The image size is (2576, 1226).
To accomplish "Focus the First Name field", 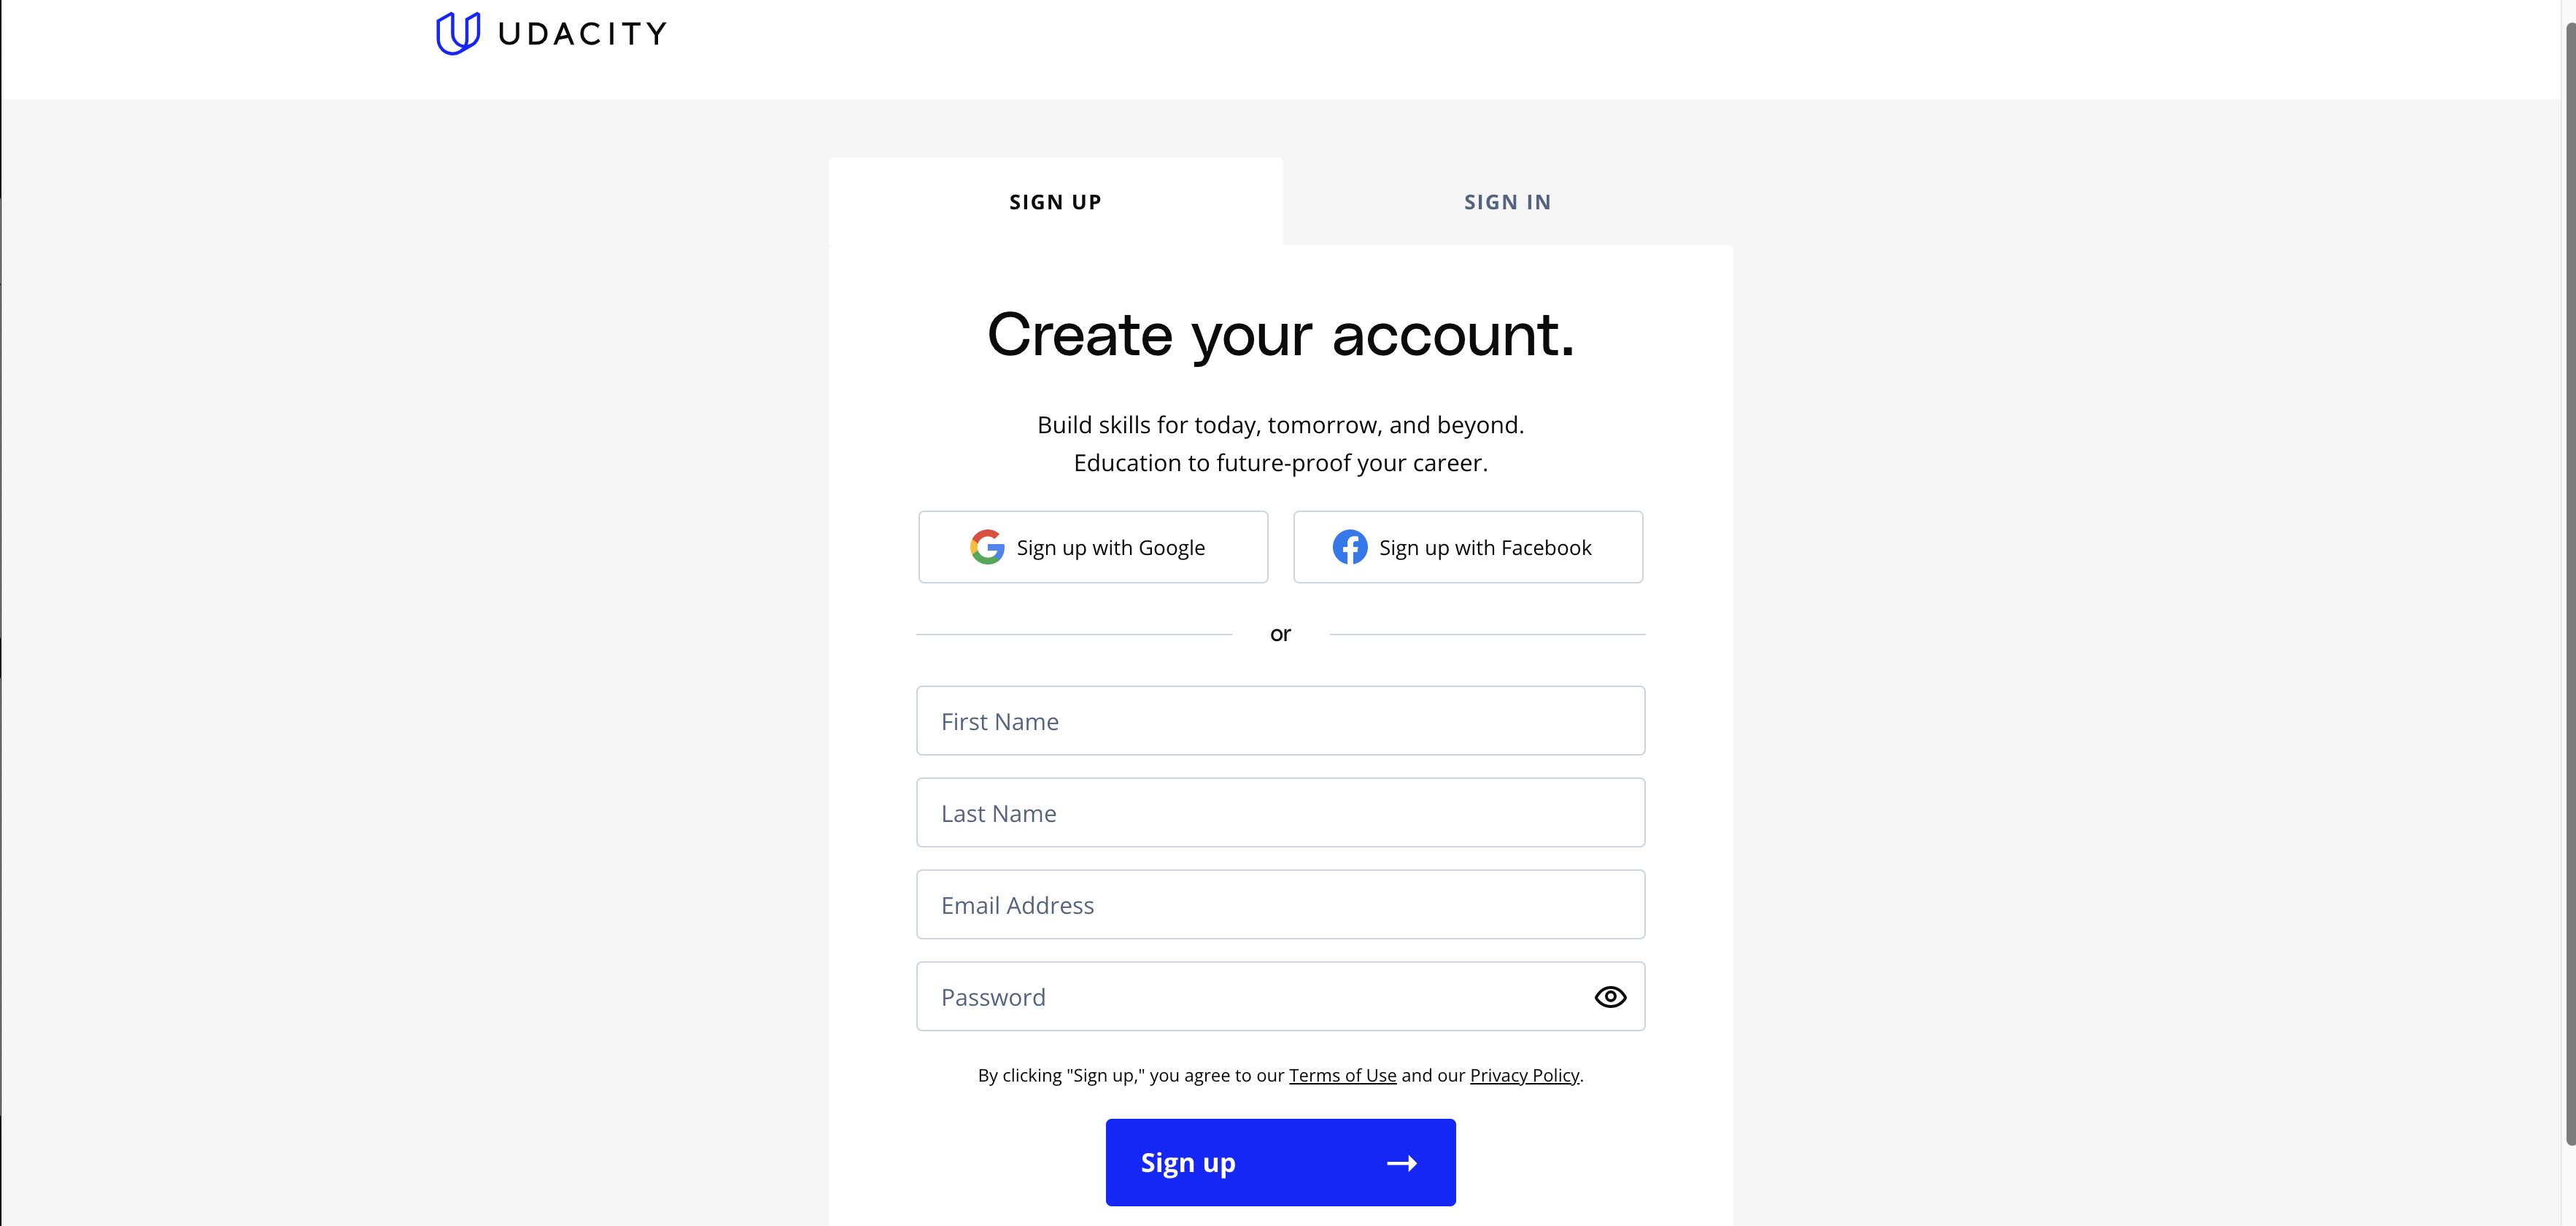I will [x=1280, y=721].
